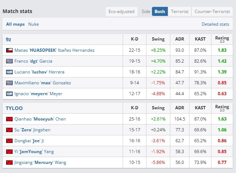Click luchov's 91.3% KAST value

[x=200, y=72]
